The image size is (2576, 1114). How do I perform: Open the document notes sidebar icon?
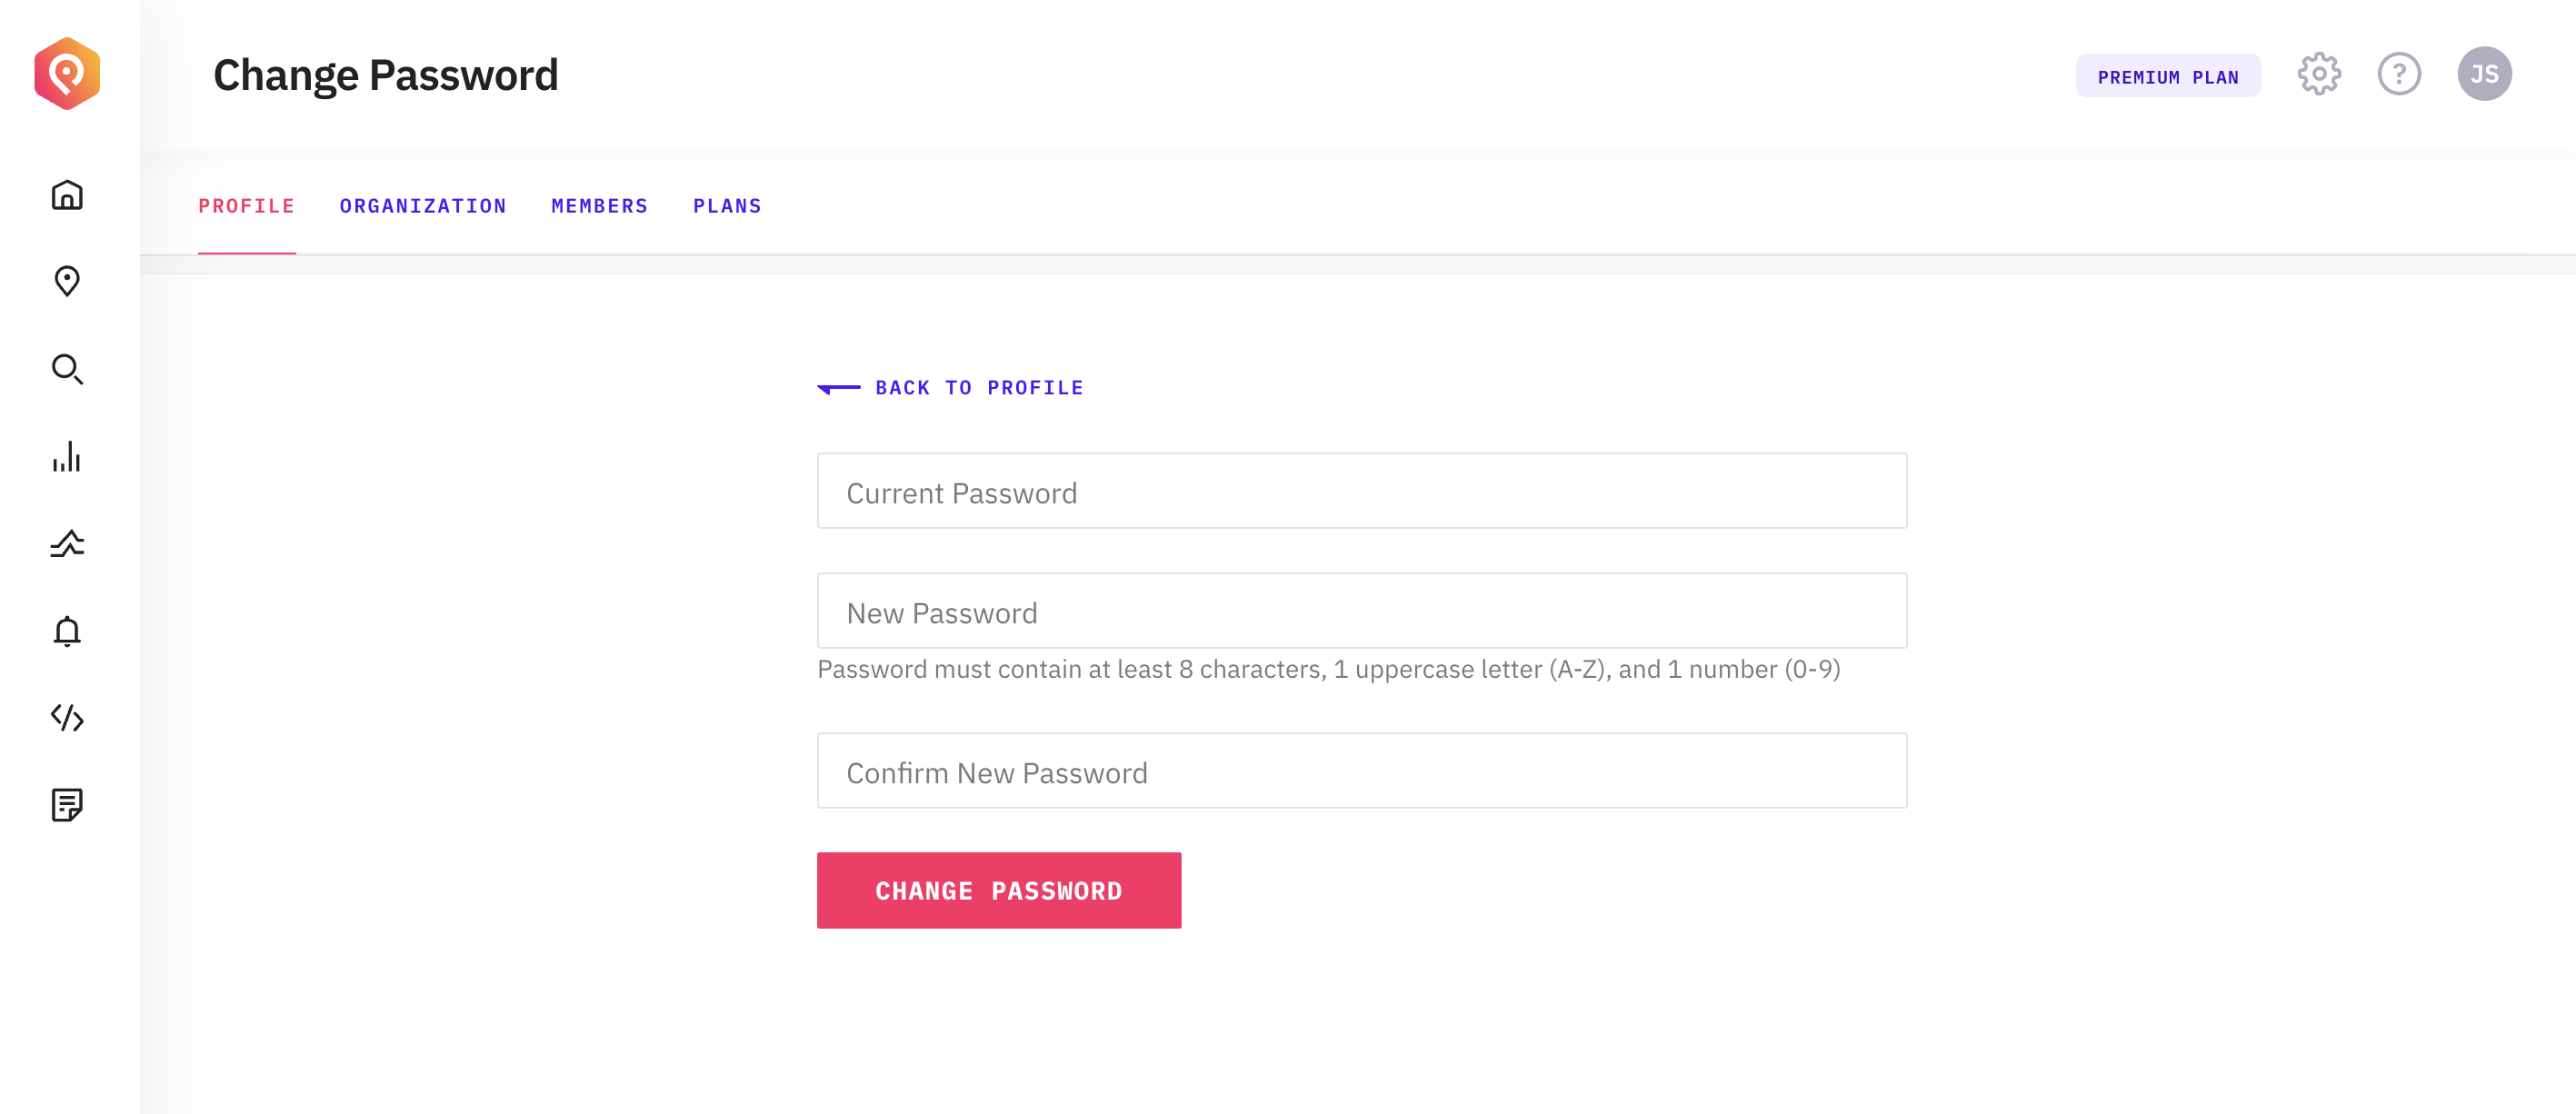67,805
